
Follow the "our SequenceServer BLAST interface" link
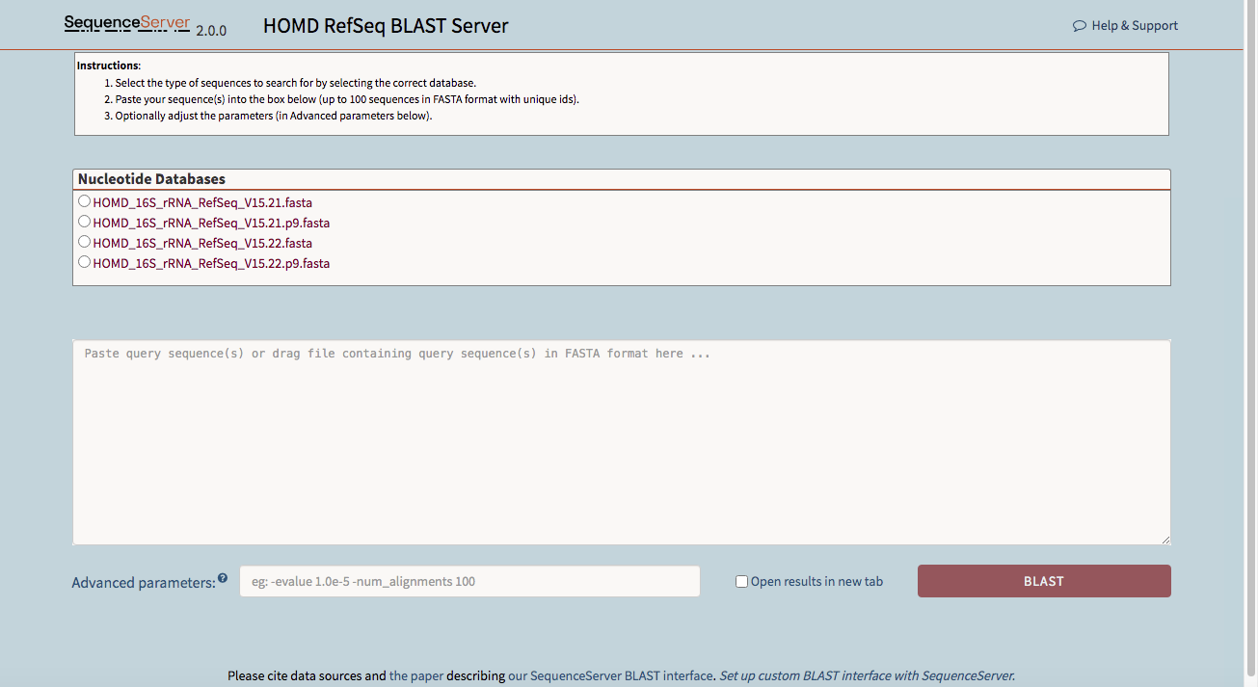(611, 675)
